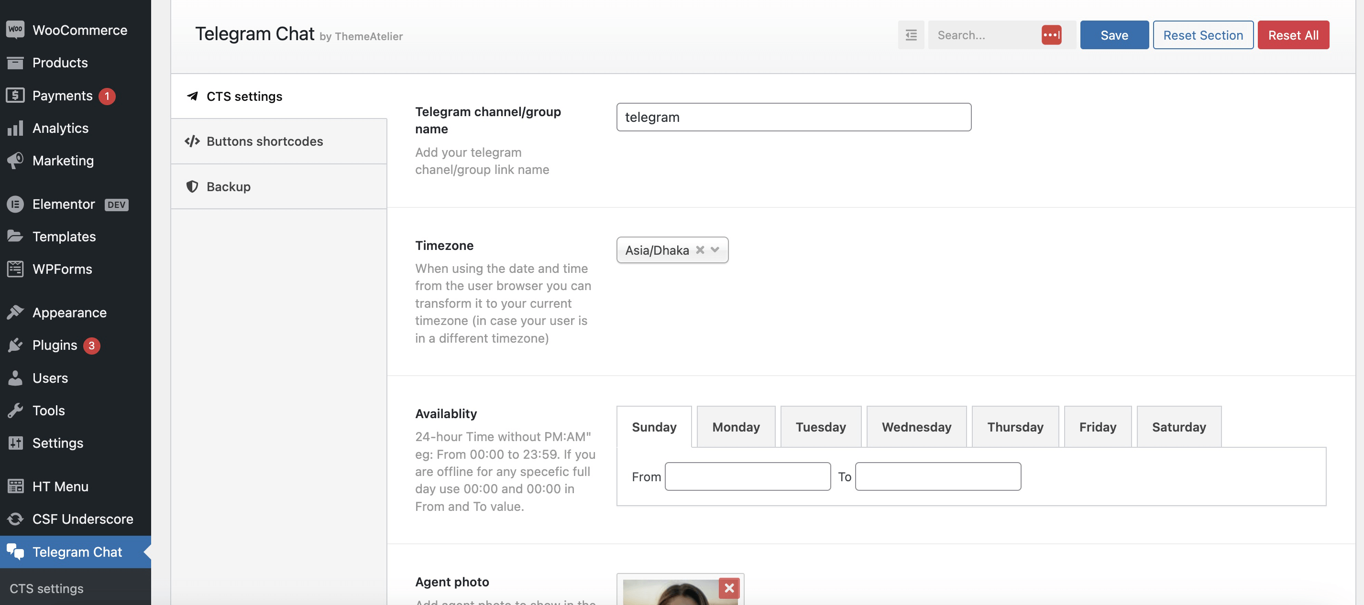Click the Save button
Viewport: 1364px width, 605px height.
click(1114, 35)
